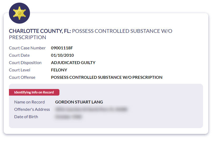Click the "CHARLOTTE COUNTY, FL:" heading text
This screenshot has height=141, width=213.
coord(40,31)
